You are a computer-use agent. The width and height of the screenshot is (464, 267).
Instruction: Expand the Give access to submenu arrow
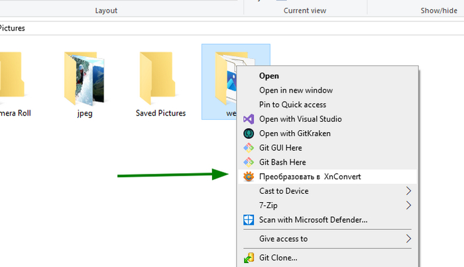click(x=408, y=239)
